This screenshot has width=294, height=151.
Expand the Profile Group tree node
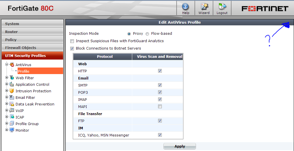(7, 123)
